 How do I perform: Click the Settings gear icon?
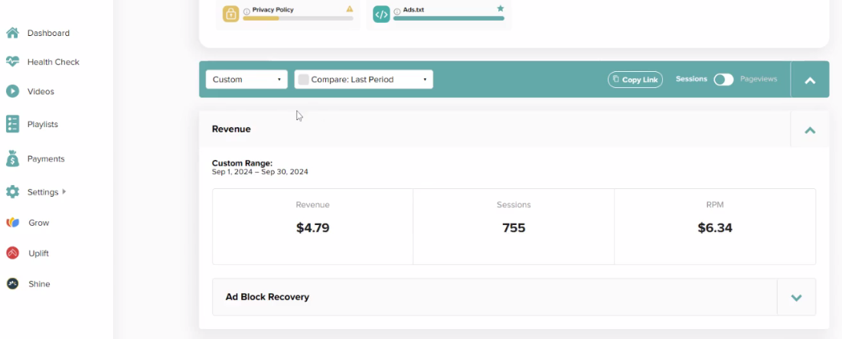(x=12, y=192)
